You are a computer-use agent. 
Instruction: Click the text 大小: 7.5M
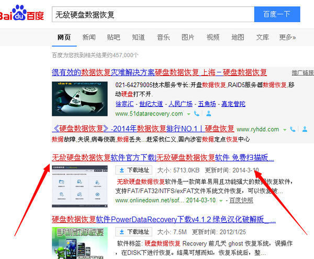click(x=172, y=232)
